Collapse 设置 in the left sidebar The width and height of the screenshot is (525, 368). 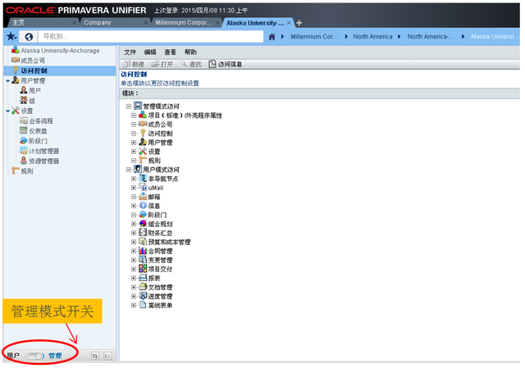pos(7,111)
